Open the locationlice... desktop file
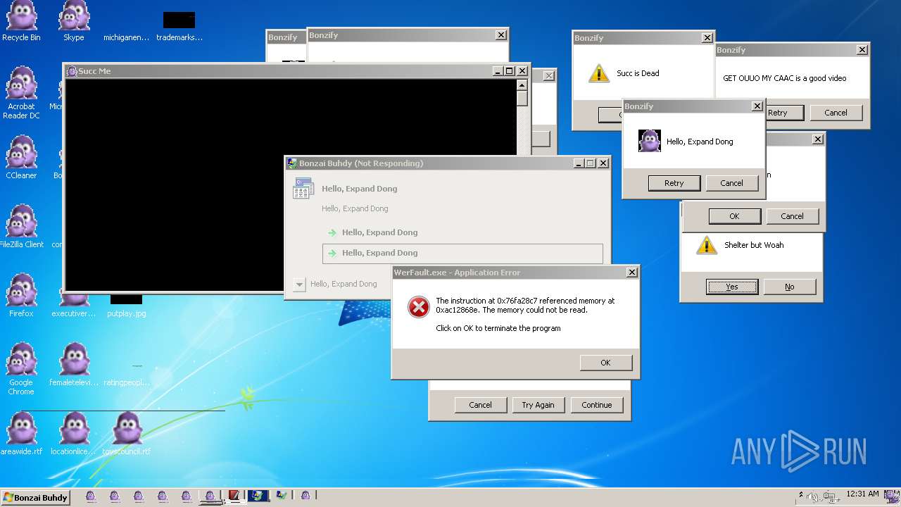The image size is (901, 507). tap(74, 433)
